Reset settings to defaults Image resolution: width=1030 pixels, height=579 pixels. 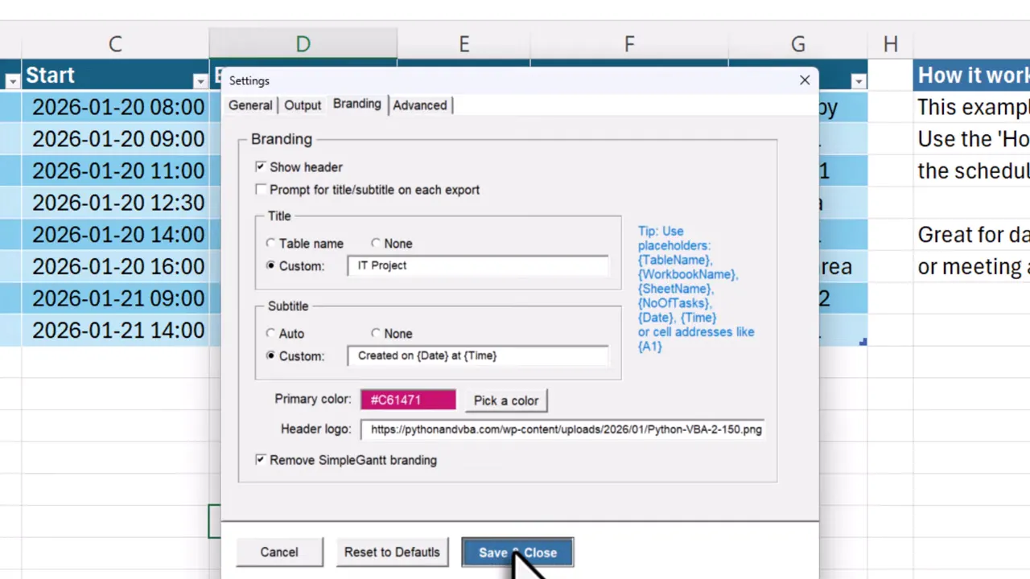pos(392,552)
